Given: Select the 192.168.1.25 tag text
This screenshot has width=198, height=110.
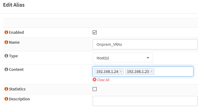Looking at the screenshot, I should click(138, 71).
